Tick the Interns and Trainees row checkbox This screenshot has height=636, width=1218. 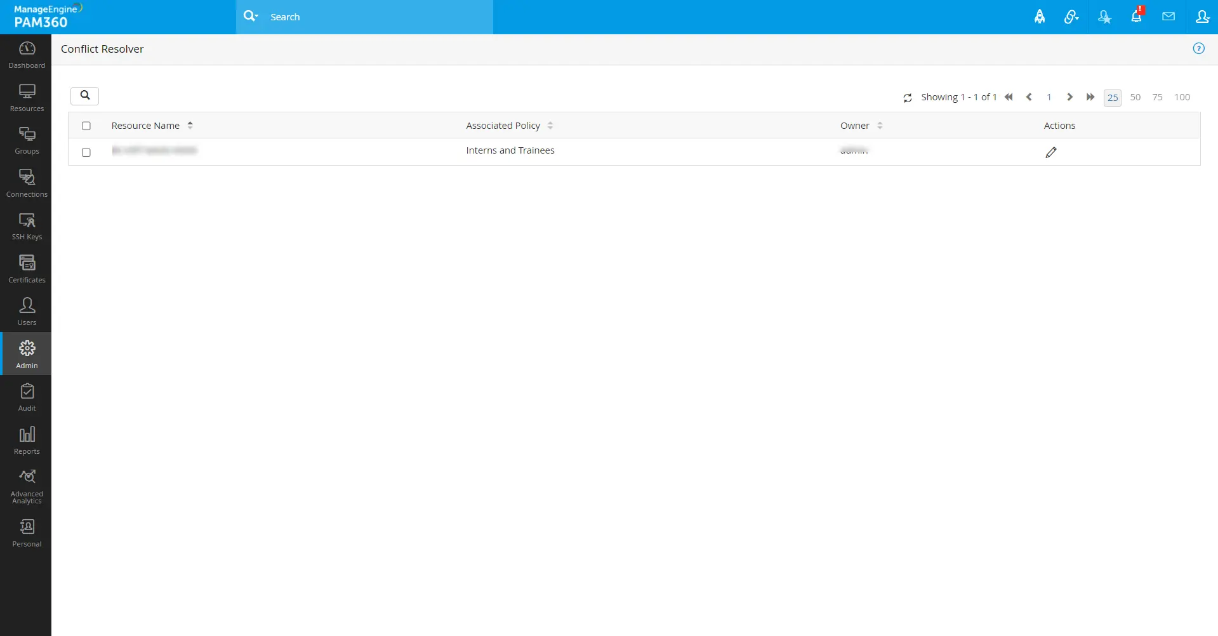pos(86,152)
